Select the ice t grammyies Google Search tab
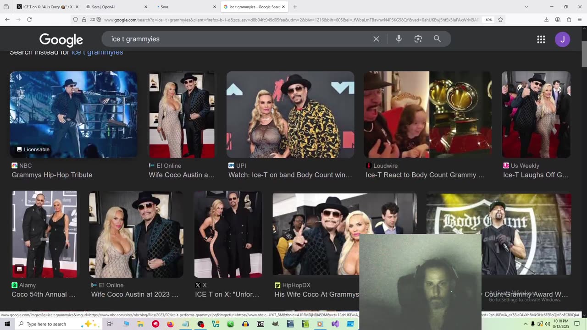Viewport: 587px width, 330px height. (x=254, y=7)
